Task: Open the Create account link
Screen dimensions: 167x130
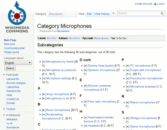Action: (x=143, y=4)
